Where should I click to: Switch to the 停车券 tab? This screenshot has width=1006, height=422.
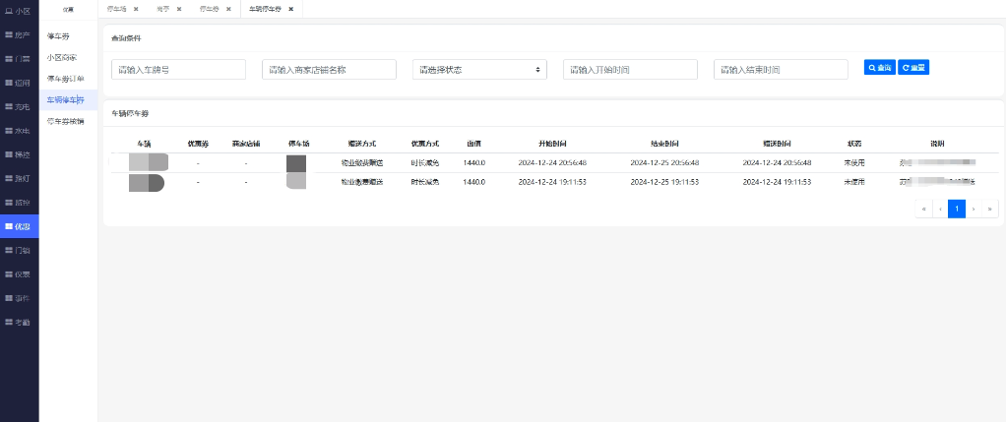[208, 9]
